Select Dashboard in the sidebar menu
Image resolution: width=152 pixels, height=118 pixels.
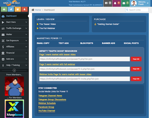[x=14, y=16]
